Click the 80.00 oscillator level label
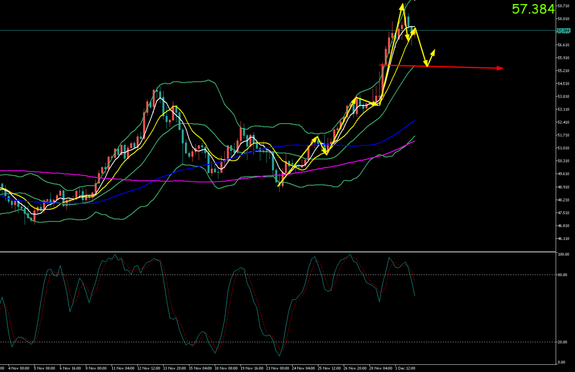575x372 pixels. [562, 275]
